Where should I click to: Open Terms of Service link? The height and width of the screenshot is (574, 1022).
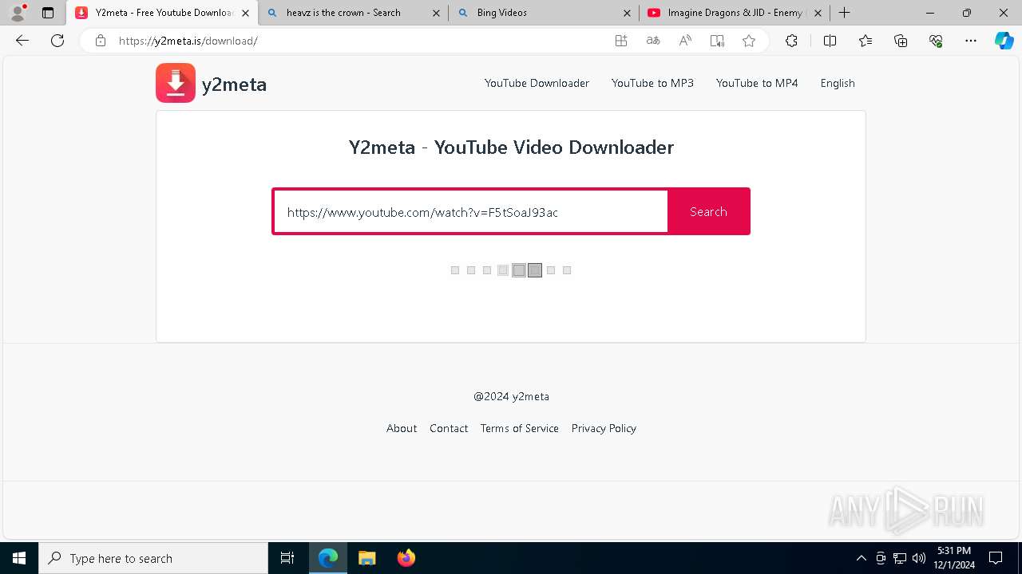coord(520,428)
